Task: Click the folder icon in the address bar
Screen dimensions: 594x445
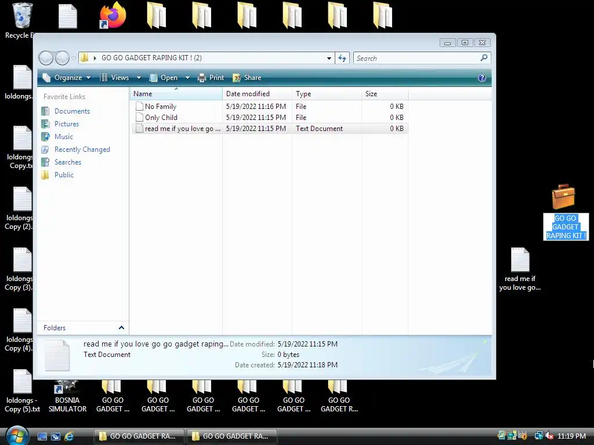Action: (85, 58)
